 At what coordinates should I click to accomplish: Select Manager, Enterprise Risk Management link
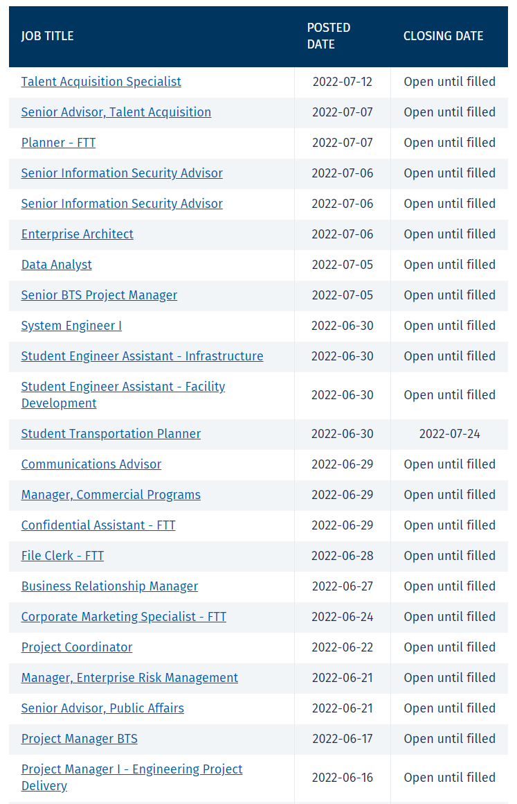(x=129, y=678)
